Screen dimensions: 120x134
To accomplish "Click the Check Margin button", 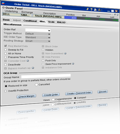I will tap(26, 96).
